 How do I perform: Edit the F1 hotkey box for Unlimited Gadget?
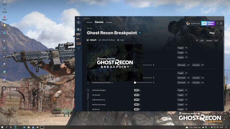(x=186, y=90)
